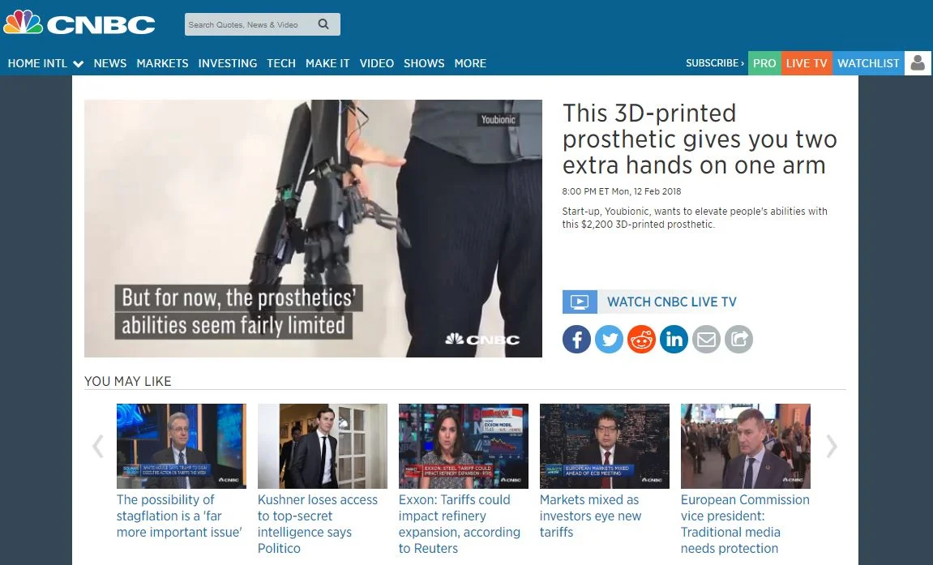Click the 'Start-up, Youbionic' description text
Viewport: 933px width, 565px height.
(x=695, y=218)
